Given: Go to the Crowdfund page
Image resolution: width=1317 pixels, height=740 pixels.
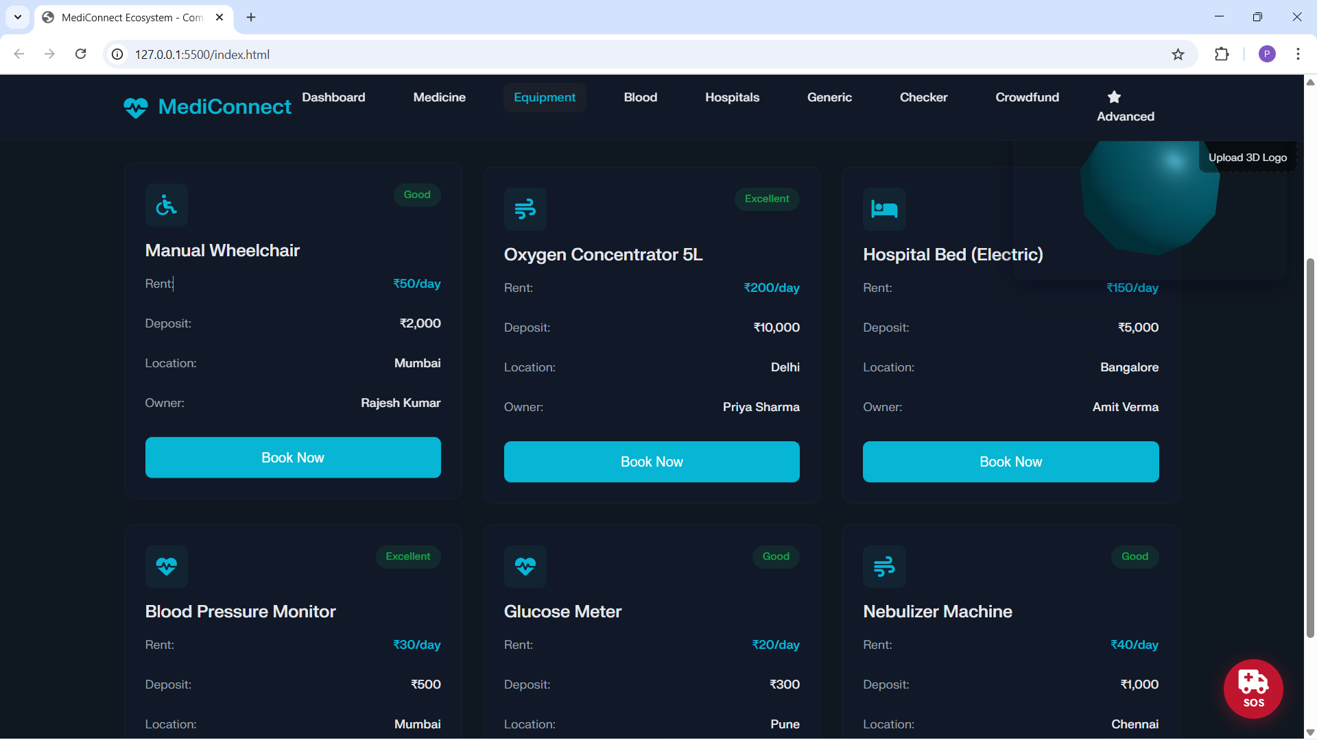Looking at the screenshot, I should coord(1027,97).
